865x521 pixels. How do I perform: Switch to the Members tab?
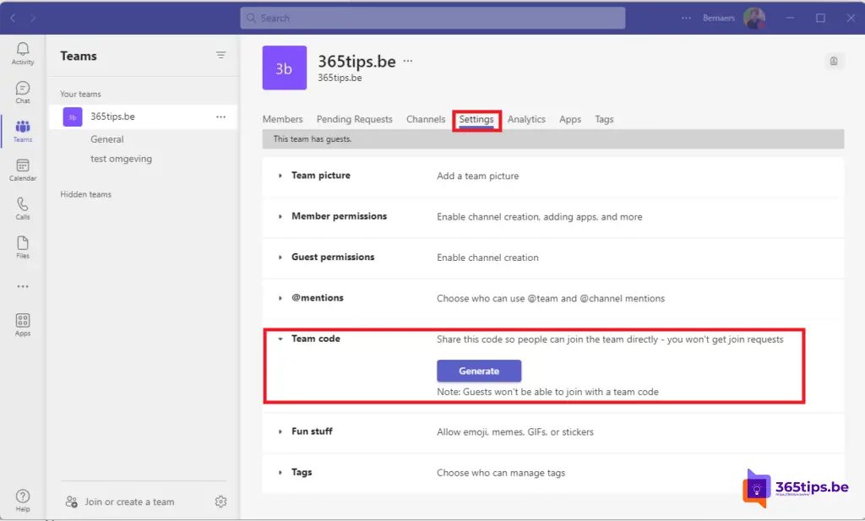282,119
